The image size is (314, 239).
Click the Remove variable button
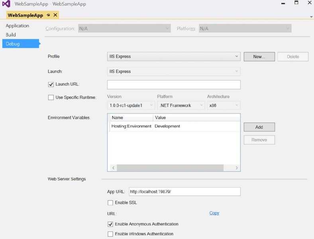coord(259,140)
